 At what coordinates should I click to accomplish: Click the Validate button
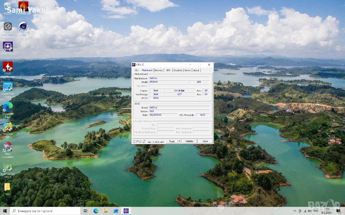(189, 141)
